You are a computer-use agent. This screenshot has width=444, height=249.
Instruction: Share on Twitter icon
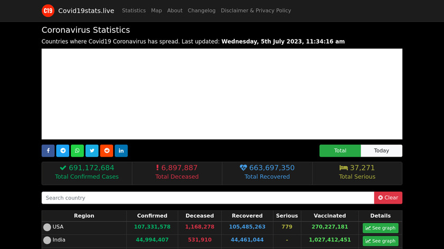[92, 151]
